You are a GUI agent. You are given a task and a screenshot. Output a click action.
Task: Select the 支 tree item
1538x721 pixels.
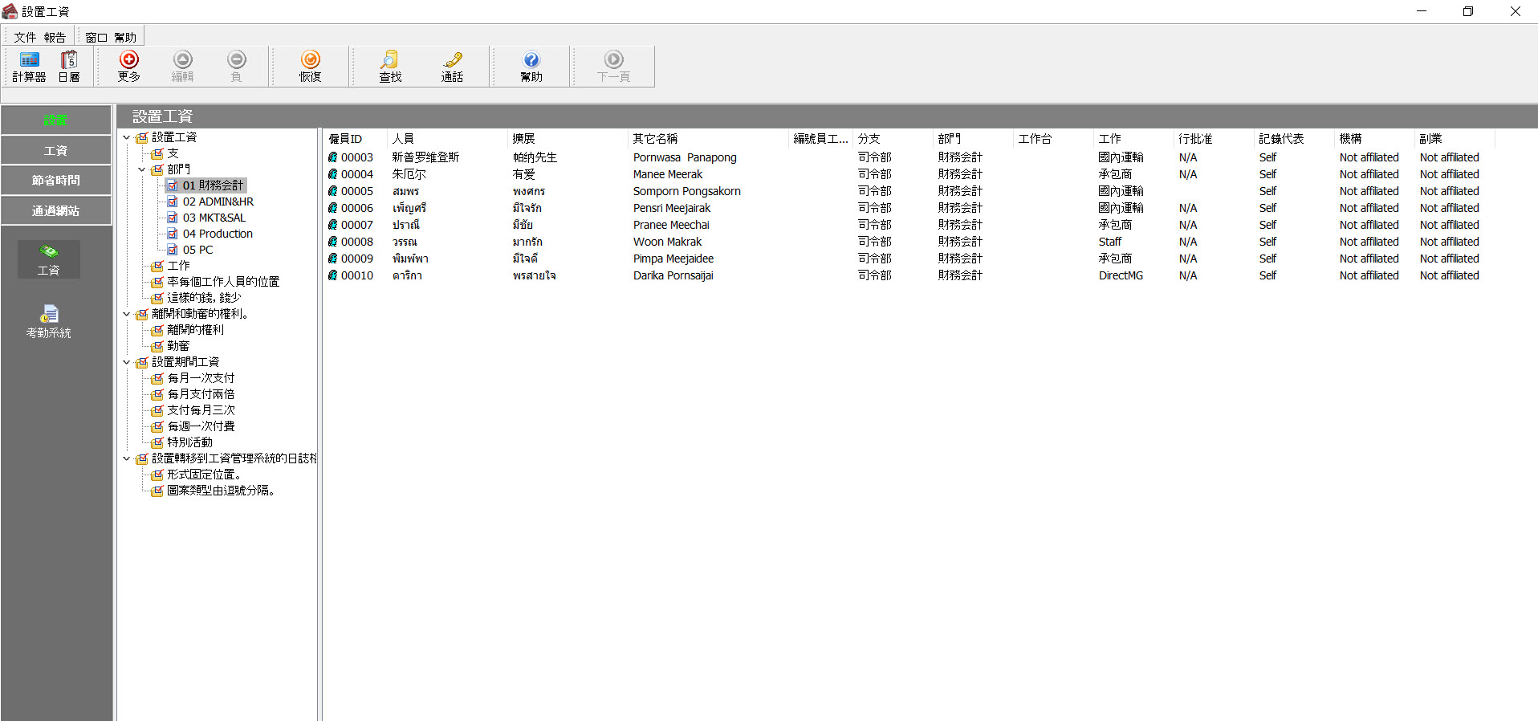tap(173, 153)
